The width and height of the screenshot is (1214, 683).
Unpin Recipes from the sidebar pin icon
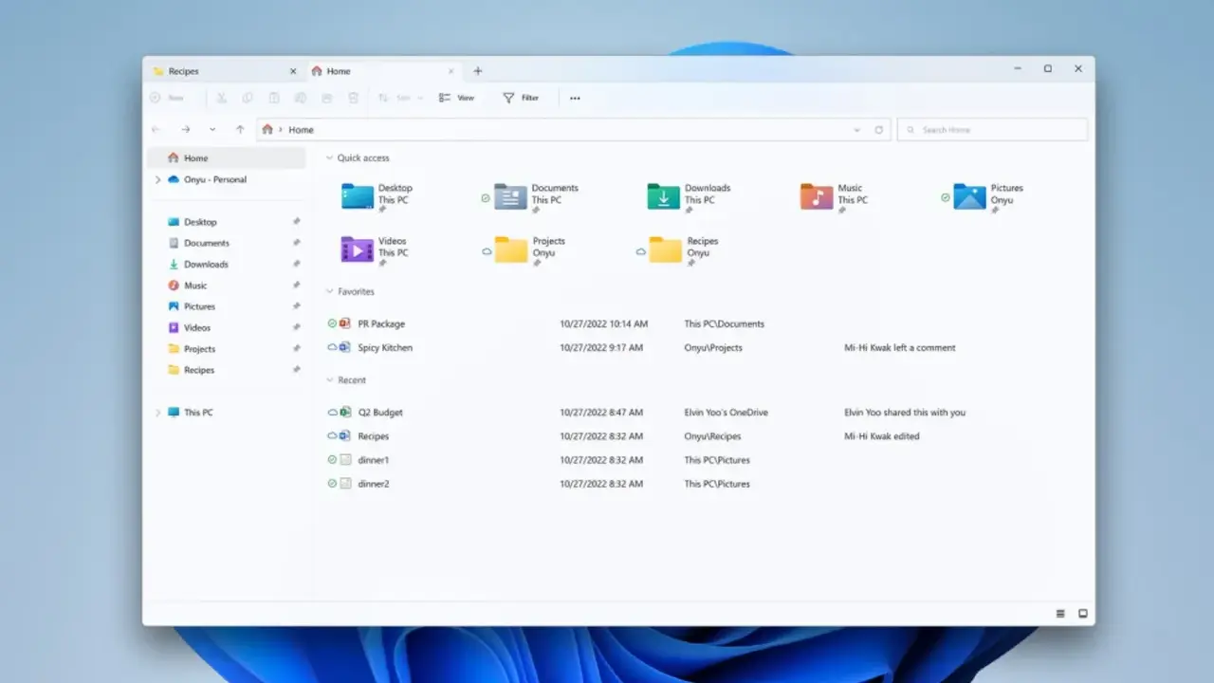coord(296,370)
